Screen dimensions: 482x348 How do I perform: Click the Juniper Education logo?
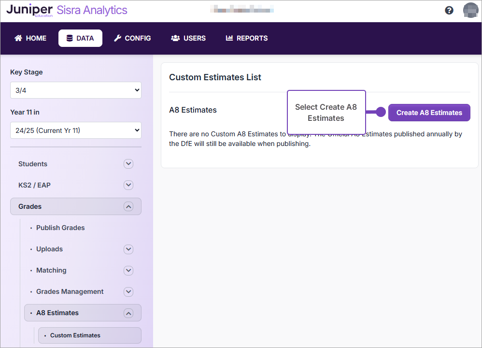tap(29, 10)
